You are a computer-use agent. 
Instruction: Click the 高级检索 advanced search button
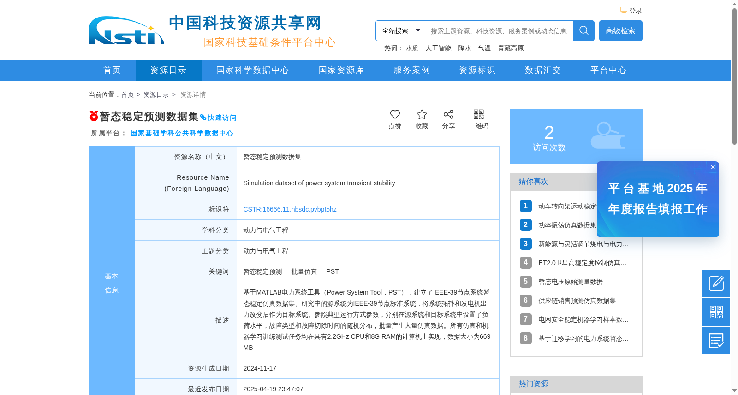pyautogui.click(x=620, y=30)
